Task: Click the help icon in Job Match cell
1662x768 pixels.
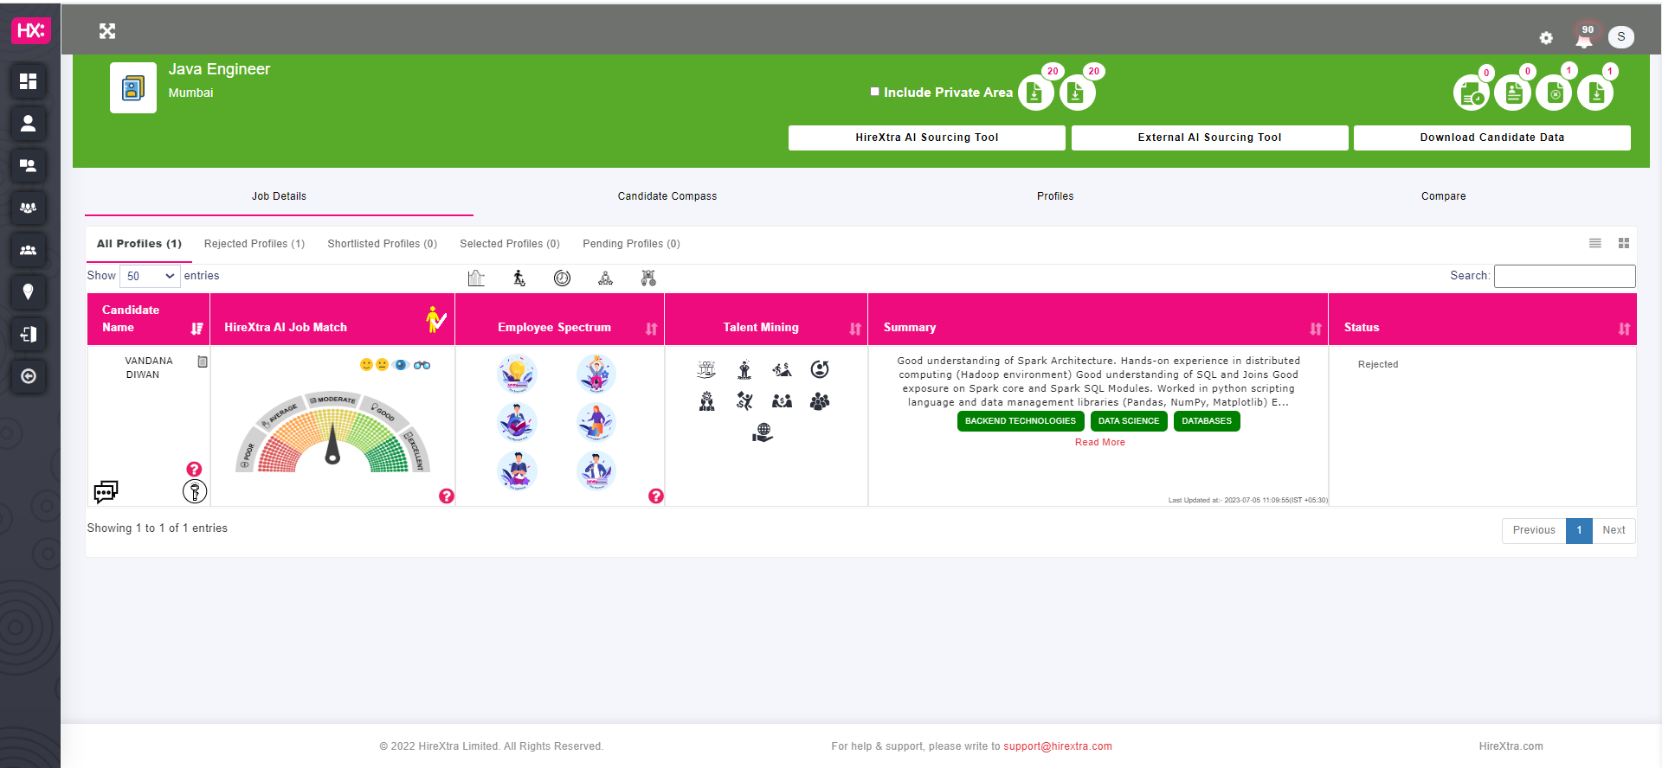Action: pyautogui.click(x=447, y=496)
